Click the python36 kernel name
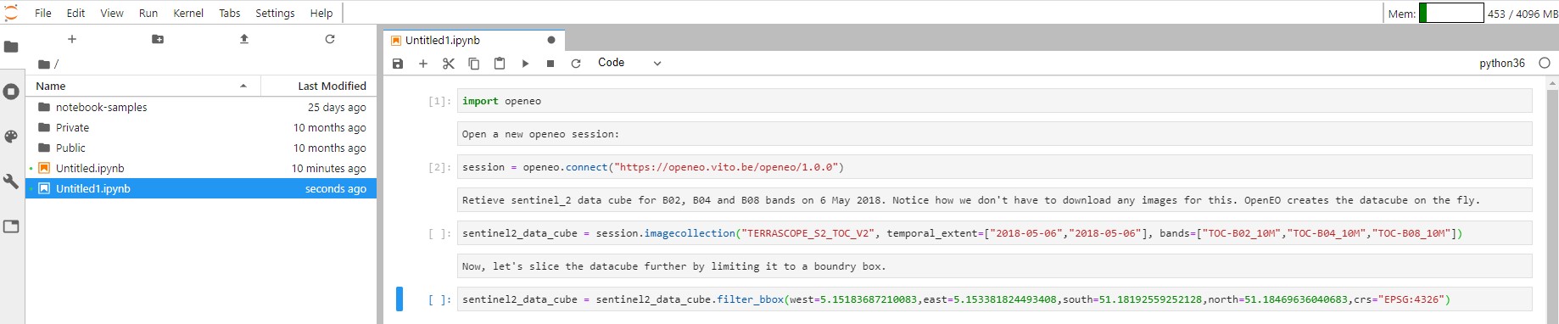Viewport: 1559px width, 324px height. (x=1501, y=63)
